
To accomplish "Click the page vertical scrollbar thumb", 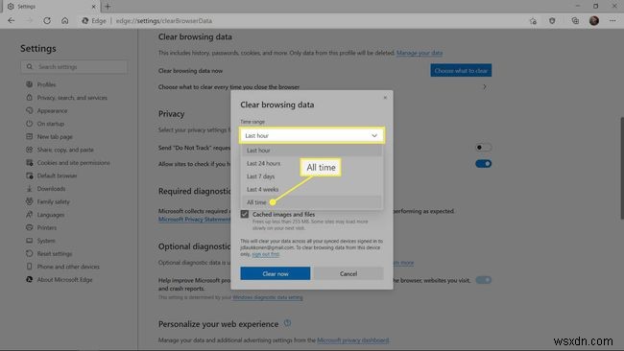I will [x=622, y=168].
